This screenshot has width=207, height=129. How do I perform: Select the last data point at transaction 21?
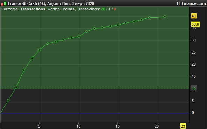click(165, 17)
